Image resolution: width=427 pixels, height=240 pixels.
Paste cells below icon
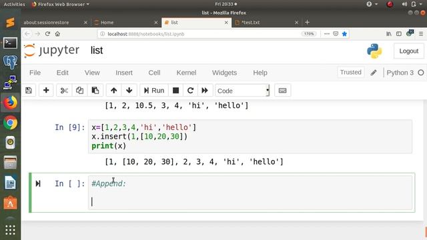point(95,91)
